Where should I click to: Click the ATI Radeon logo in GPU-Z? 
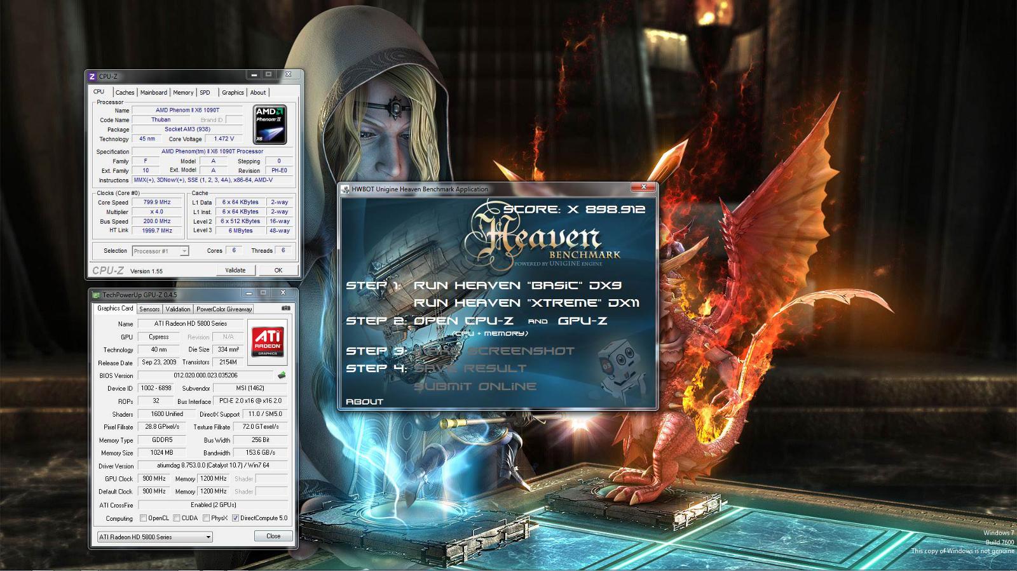[268, 342]
